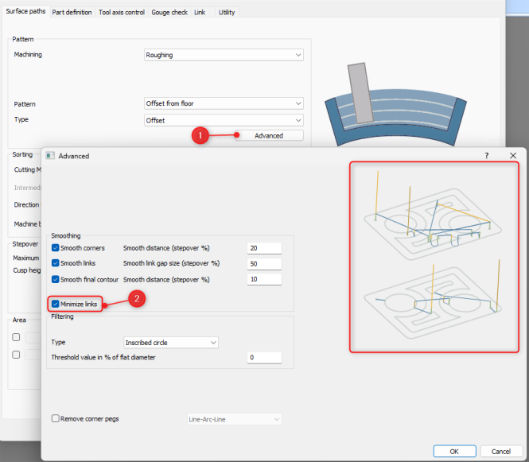
Task: Open the Filtering Type Inscribed circle dropdown
Action: pos(170,342)
